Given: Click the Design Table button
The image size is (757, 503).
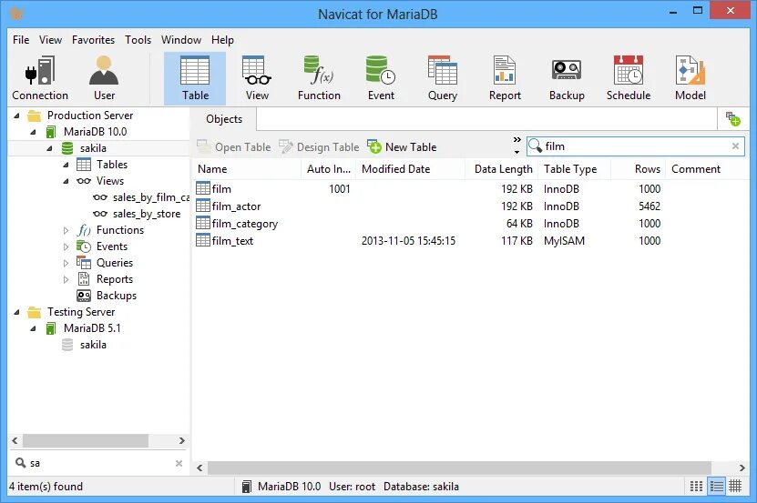Looking at the screenshot, I should [x=319, y=147].
